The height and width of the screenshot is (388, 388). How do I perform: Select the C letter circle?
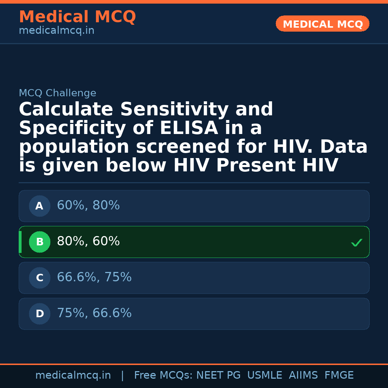click(40, 278)
